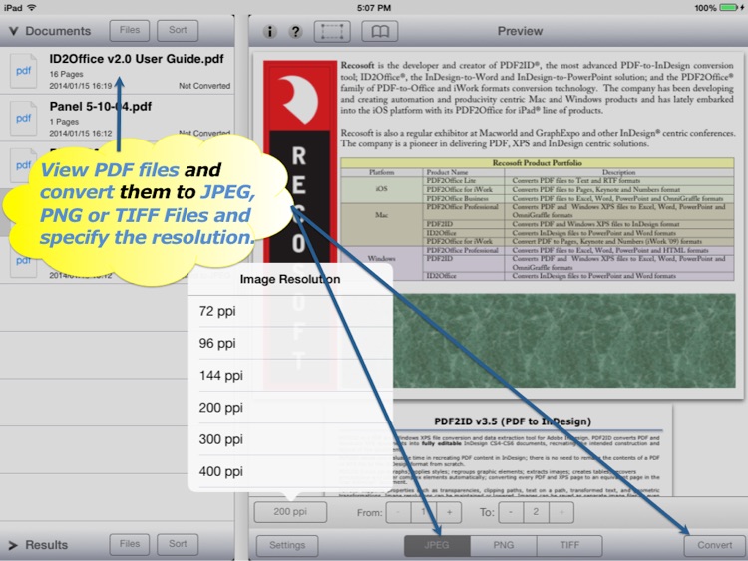The width and height of the screenshot is (748, 561).
Task: Choose 200 ppi from resolution list
Action: pos(290,408)
